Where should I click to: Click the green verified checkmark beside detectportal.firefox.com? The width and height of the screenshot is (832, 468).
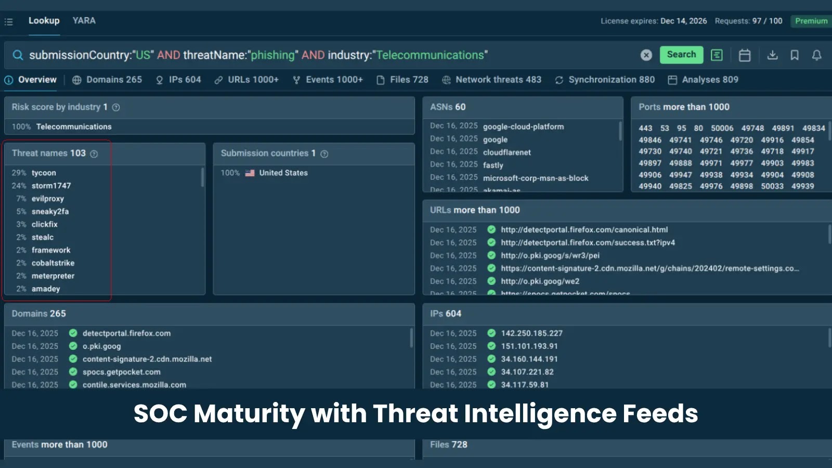pyautogui.click(x=72, y=333)
